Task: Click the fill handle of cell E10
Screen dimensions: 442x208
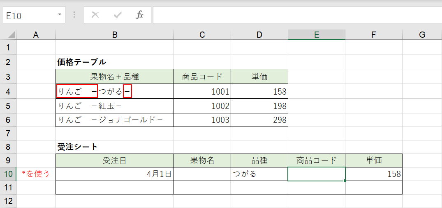Action: click(x=345, y=181)
